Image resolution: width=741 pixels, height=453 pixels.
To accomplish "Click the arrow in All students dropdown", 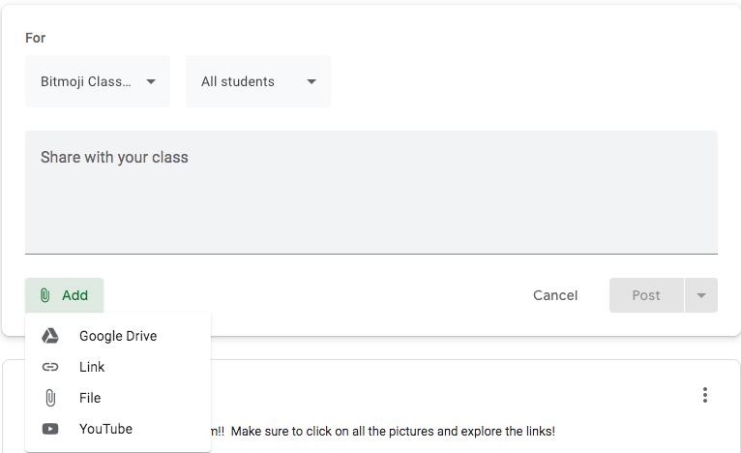I will pyautogui.click(x=311, y=81).
